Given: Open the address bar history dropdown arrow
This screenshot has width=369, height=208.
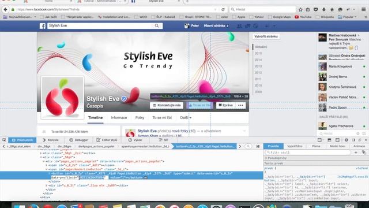Looking at the screenshot, I should (x=215, y=9).
